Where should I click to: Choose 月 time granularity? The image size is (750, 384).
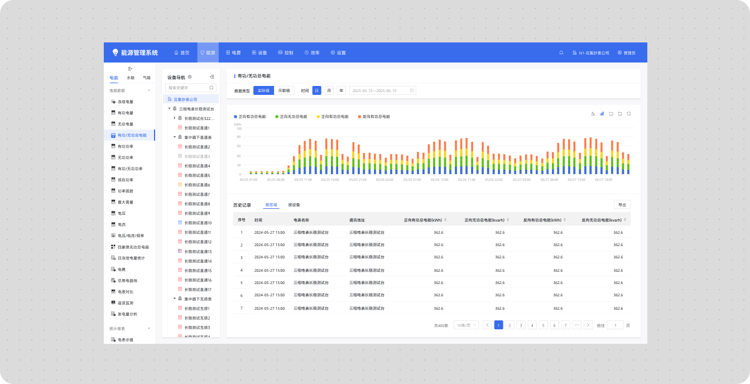click(x=329, y=90)
